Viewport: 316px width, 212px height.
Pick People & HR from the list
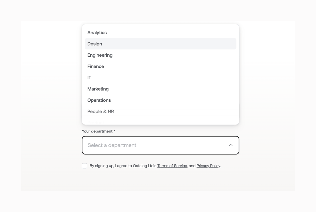(101, 111)
